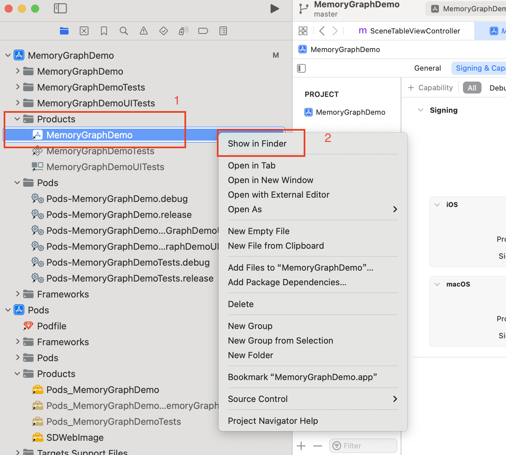Toggle the project and targets list sidebar
The height and width of the screenshot is (455, 506).
pyautogui.click(x=301, y=68)
